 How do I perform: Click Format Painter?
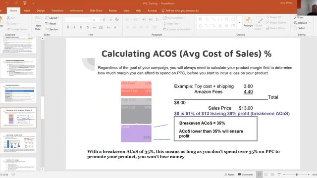pos(17,29)
